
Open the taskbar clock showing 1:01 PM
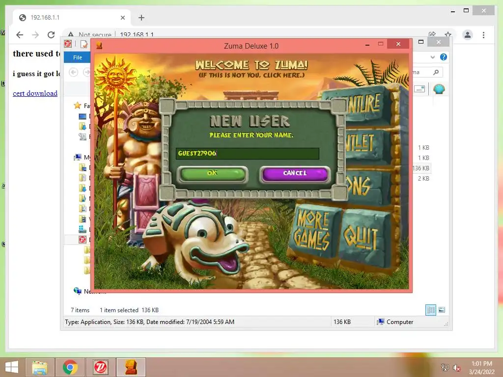pyautogui.click(x=481, y=368)
